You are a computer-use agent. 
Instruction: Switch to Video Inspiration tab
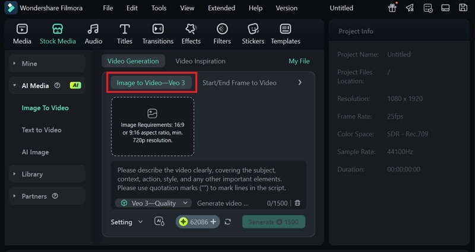201,61
